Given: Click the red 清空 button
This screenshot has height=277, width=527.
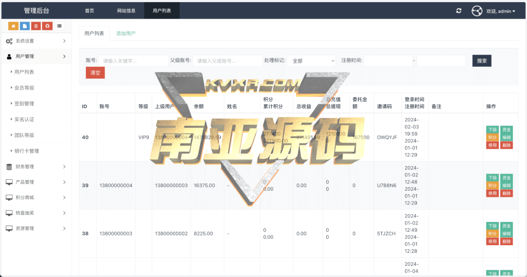Looking at the screenshot, I should 95,72.
